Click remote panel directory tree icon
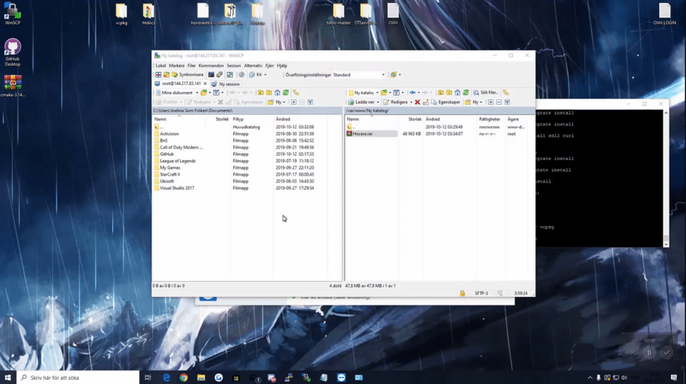 tap(506, 93)
